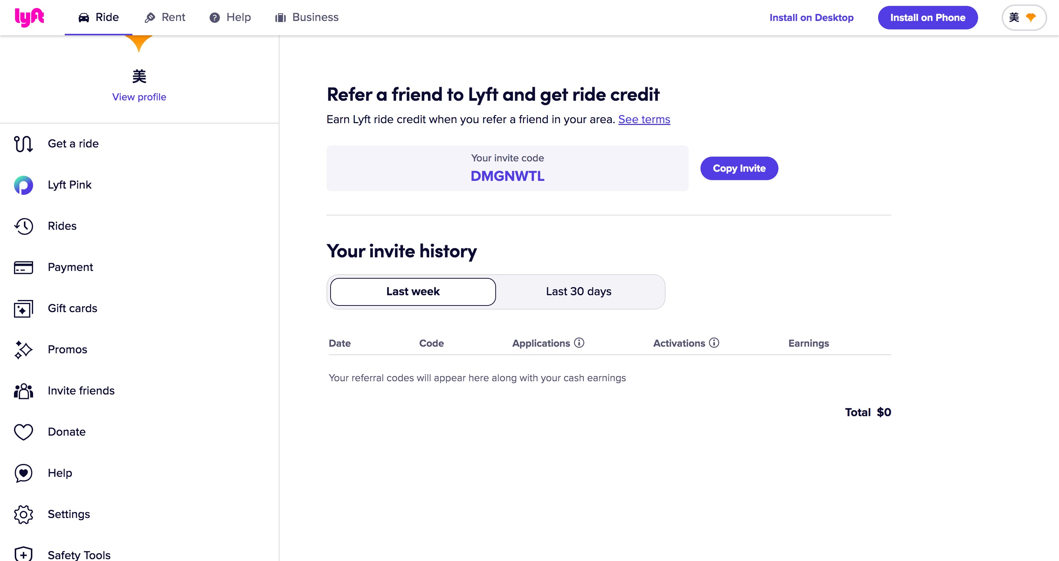Open the See terms link

point(644,119)
